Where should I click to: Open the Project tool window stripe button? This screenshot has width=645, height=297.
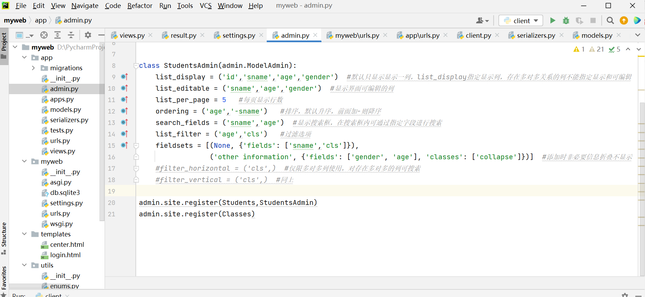4,46
